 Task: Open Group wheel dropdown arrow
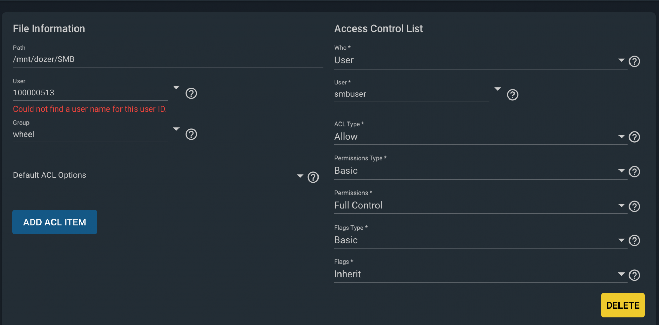(x=176, y=129)
